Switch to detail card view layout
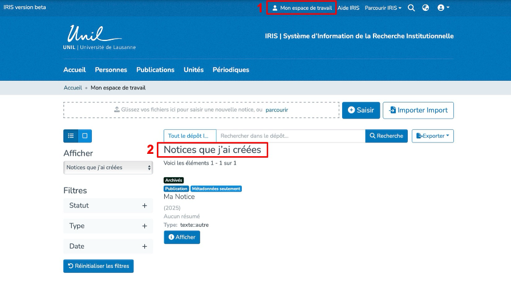 [85, 136]
